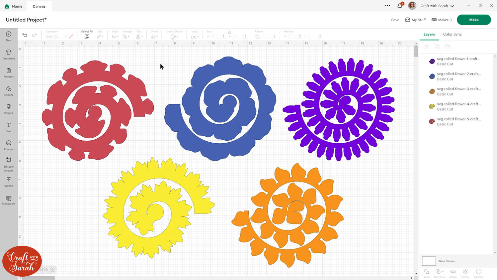This screenshot has width=497, height=280.
Task: Open the Templates panel
Action: click(9, 55)
